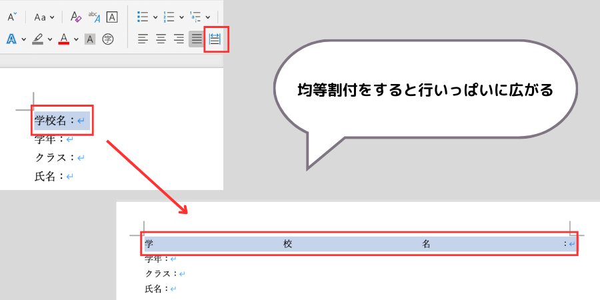The image size is (600, 300).
Task: Toggle the character shading gray A icon
Action: 90,39
